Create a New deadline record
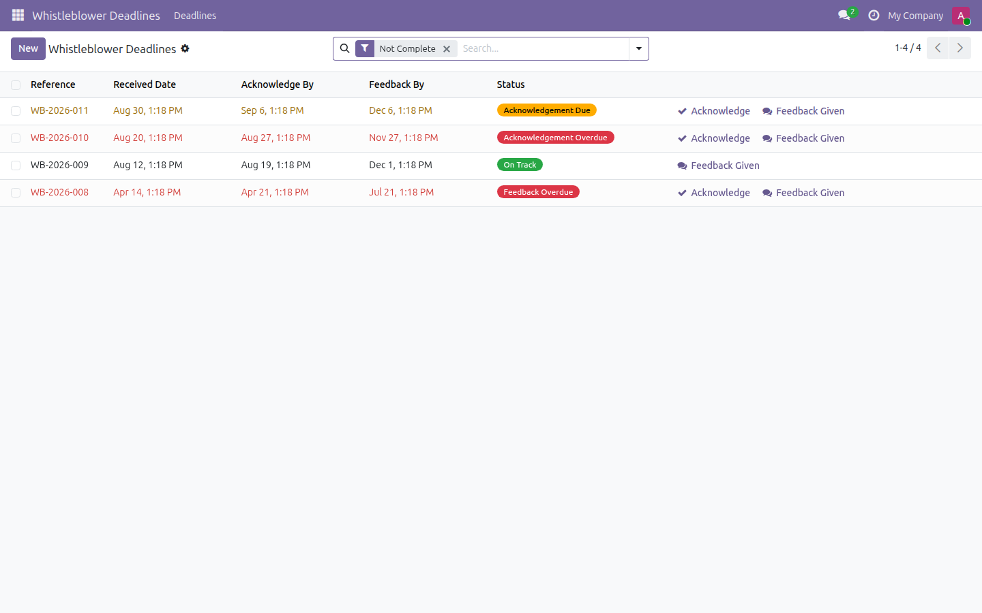Screen dimensions: 982x613 [28, 48]
